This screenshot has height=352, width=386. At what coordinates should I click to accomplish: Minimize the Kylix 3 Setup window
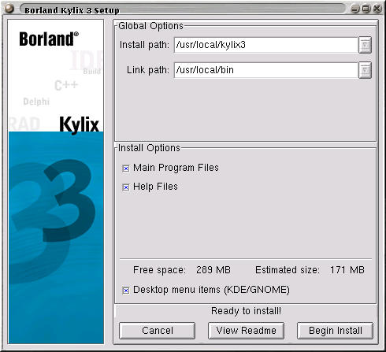pyautogui.click(x=355, y=9)
